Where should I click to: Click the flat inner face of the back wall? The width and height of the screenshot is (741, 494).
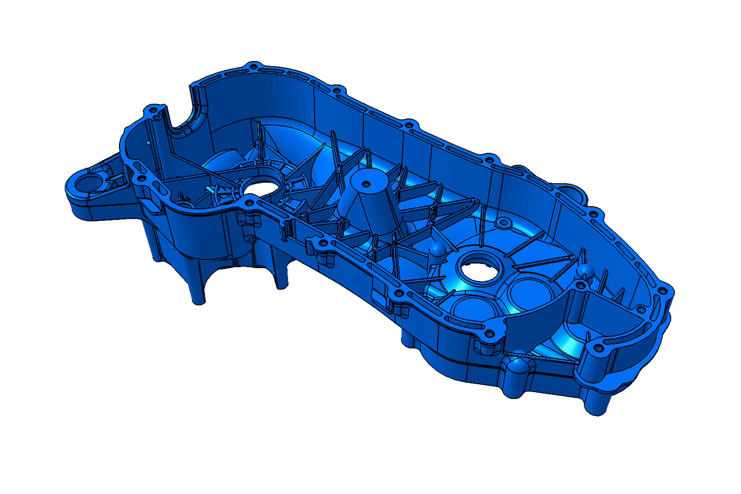point(259,100)
